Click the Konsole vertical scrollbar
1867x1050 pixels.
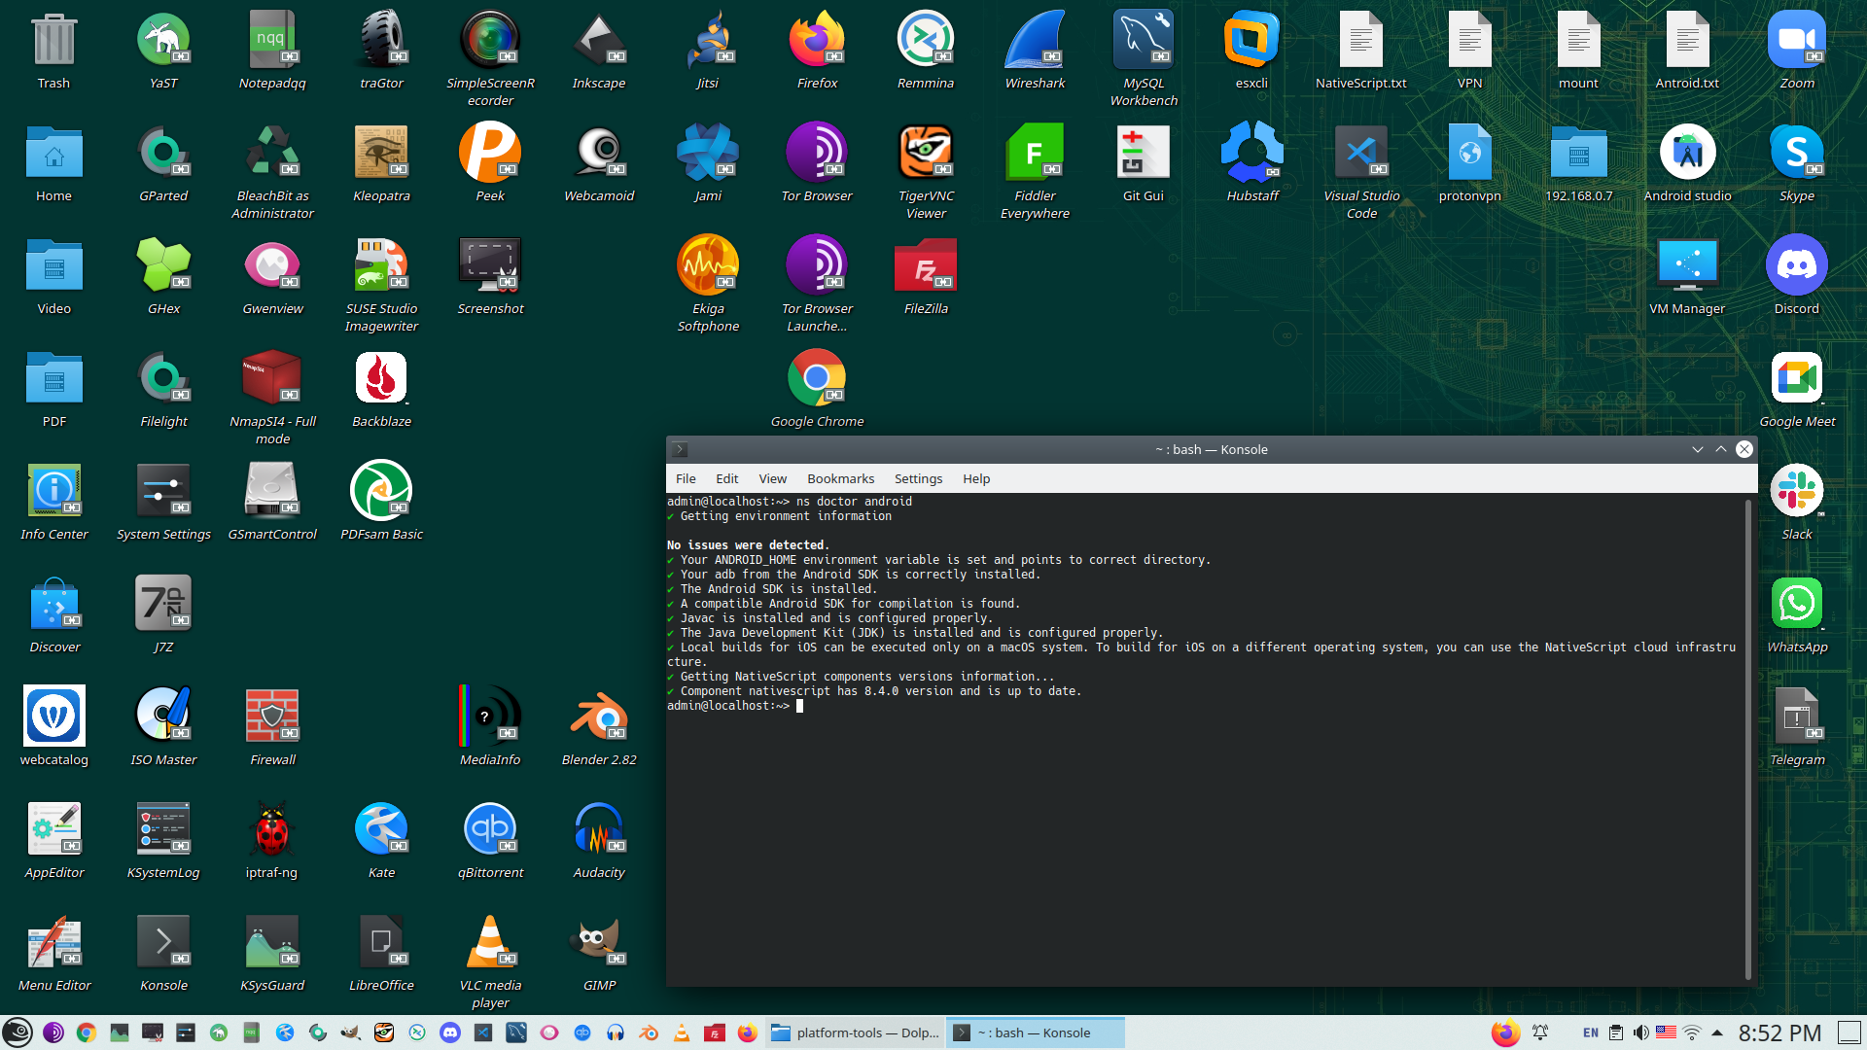tap(1748, 739)
